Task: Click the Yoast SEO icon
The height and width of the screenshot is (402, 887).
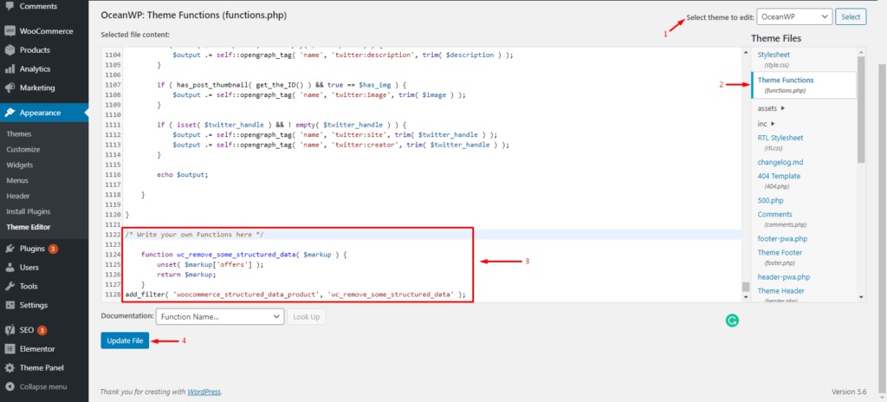Action: point(10,330)
